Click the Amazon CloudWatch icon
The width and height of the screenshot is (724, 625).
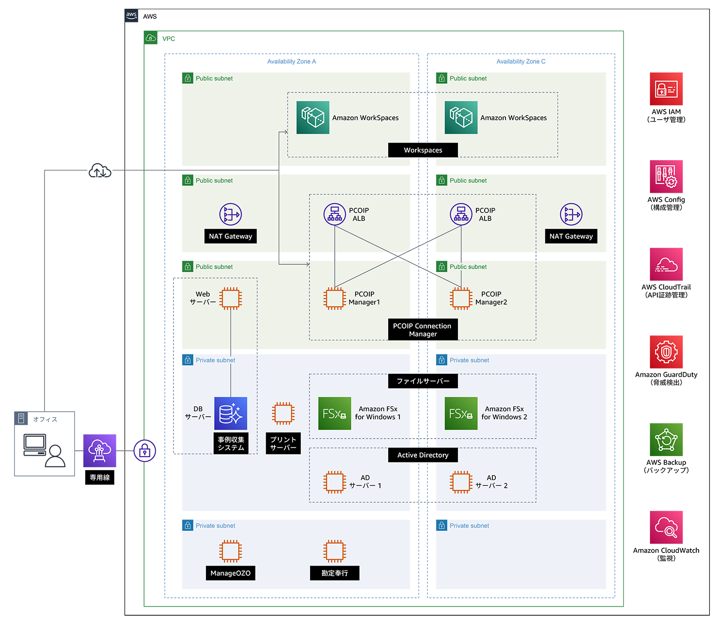click(x=666, y=527)
